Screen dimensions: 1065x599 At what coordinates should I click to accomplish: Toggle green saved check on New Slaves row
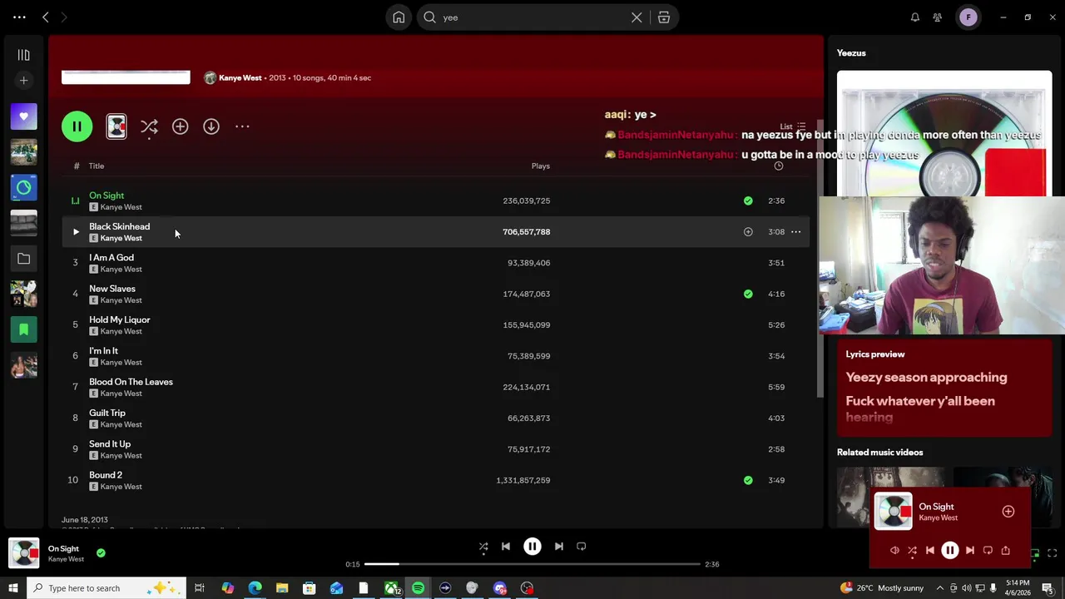748,294
